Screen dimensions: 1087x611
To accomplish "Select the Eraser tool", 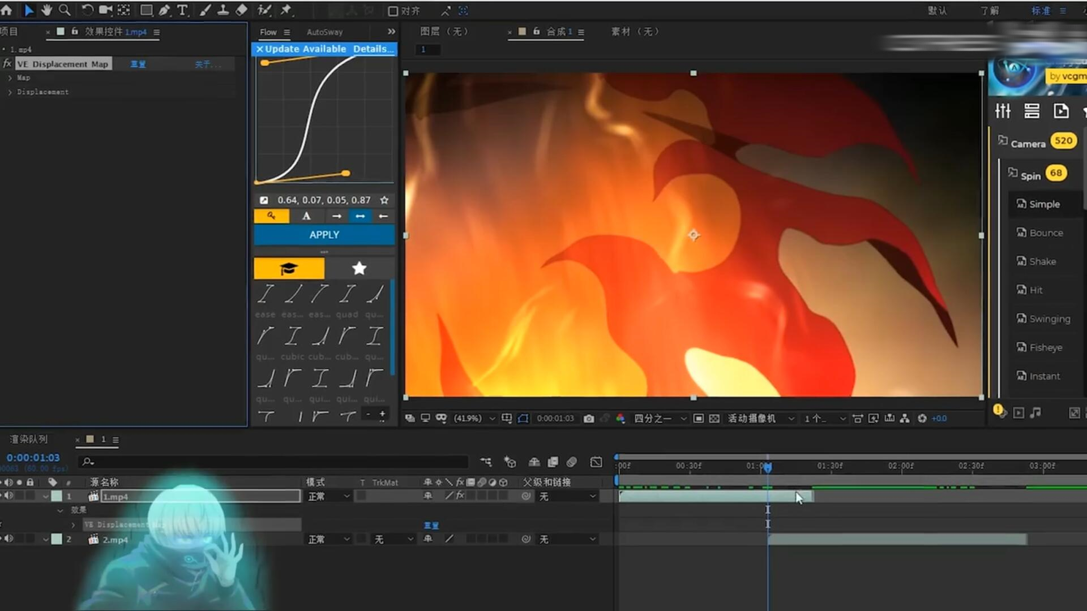I will coord(241,10).
